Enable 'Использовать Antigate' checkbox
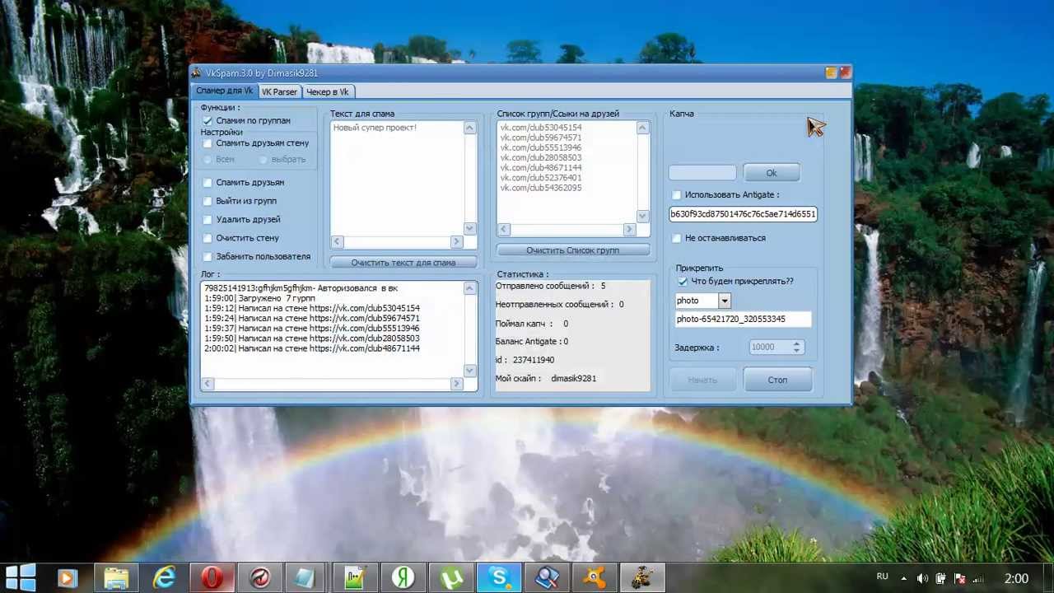 point(676,195)
